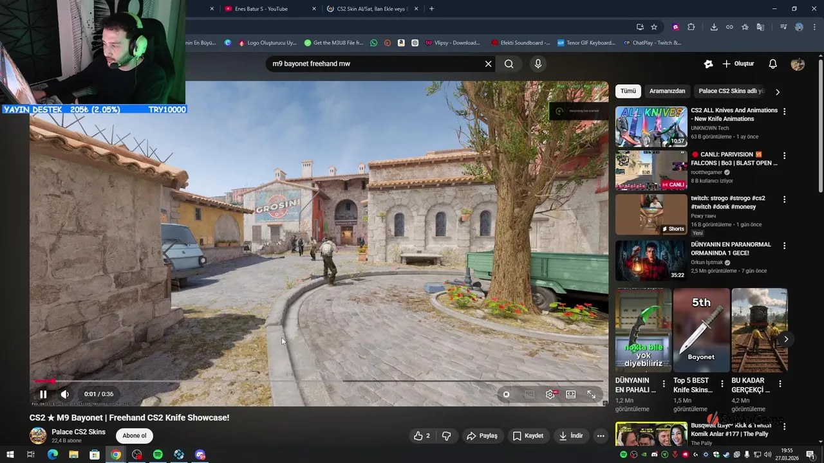The width and height of the screenshot is (824, 463).
Task: Open options for BU KADAR GERÇEKÇİ short
Action: tap(780, 384)
